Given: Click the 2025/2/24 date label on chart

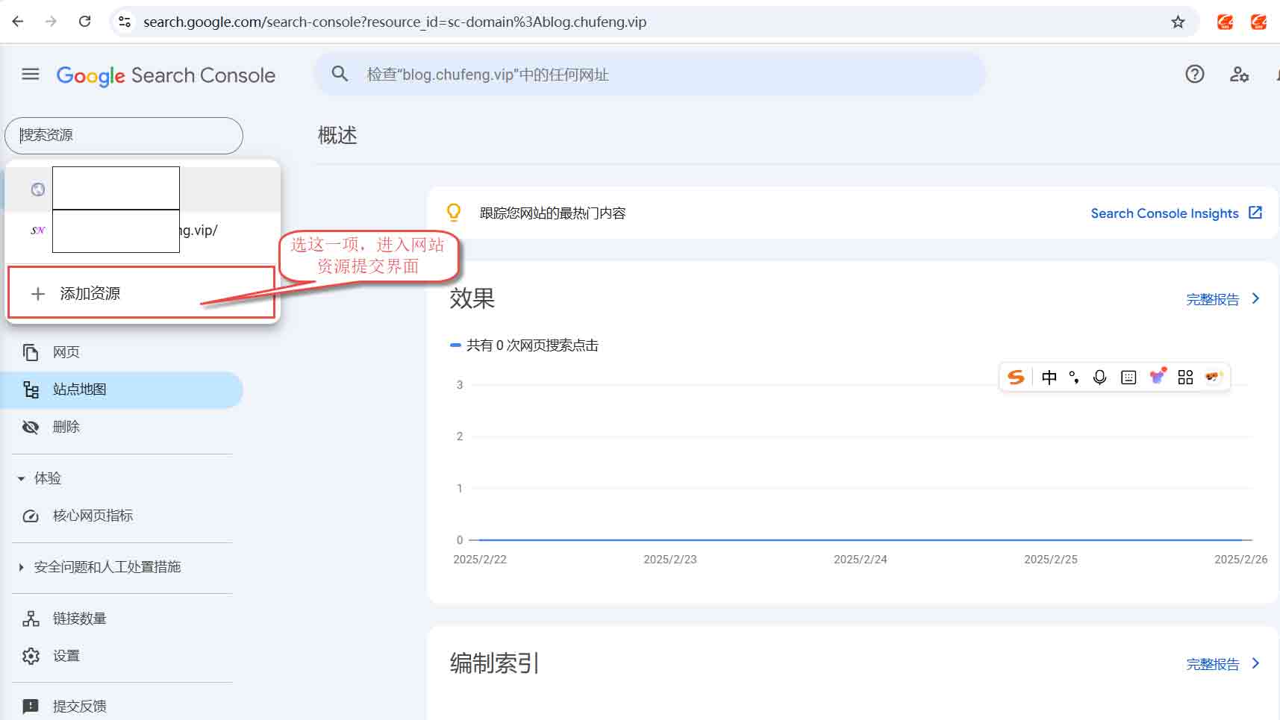Looking at the screenshot, I should 860,560.
